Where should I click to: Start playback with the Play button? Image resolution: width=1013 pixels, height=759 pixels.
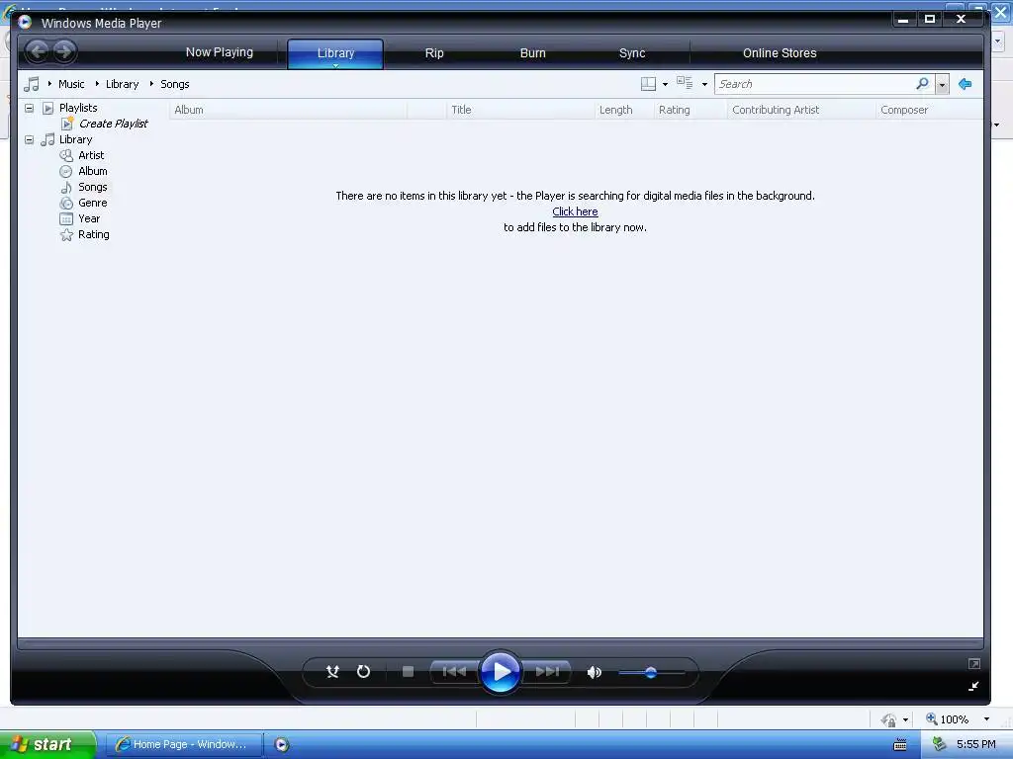point(501,672)
